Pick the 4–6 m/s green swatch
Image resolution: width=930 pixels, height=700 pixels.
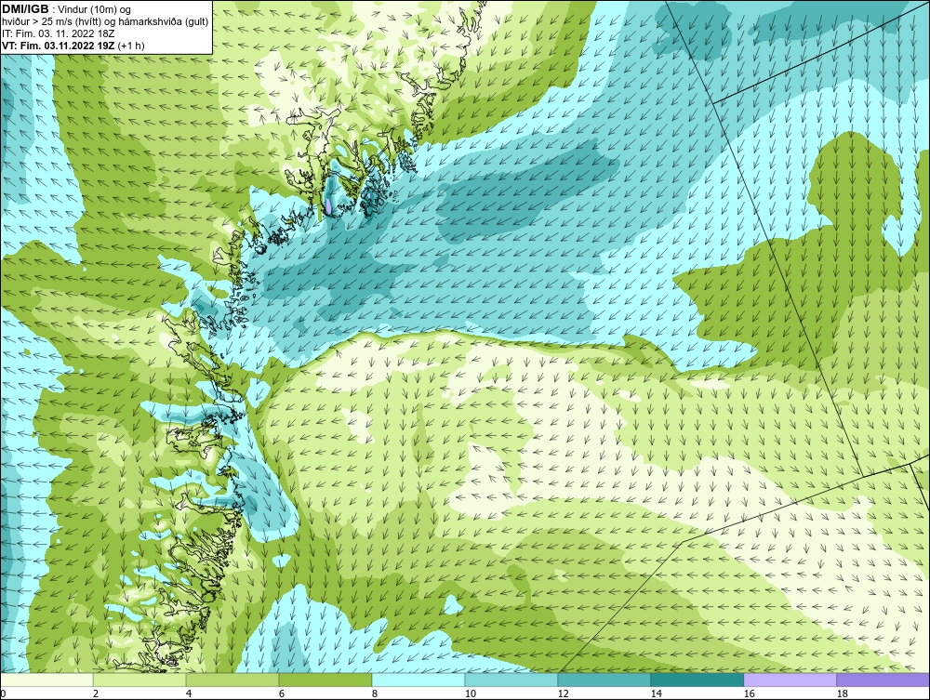(x=232, y=680)
